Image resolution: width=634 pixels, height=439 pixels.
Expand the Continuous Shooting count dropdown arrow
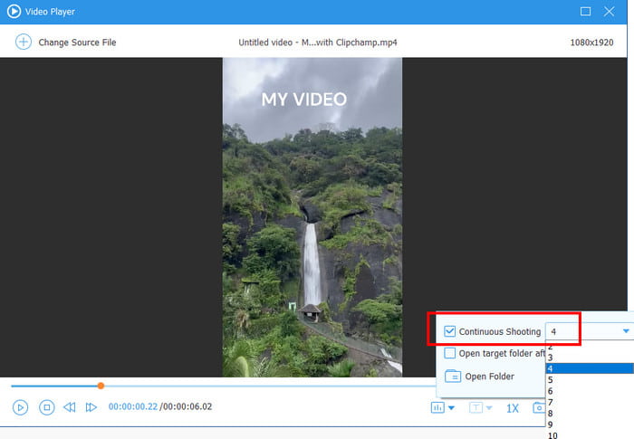(x=626, y=331)
